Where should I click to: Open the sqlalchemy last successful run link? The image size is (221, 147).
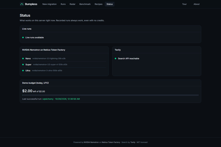tap(61, 99)
